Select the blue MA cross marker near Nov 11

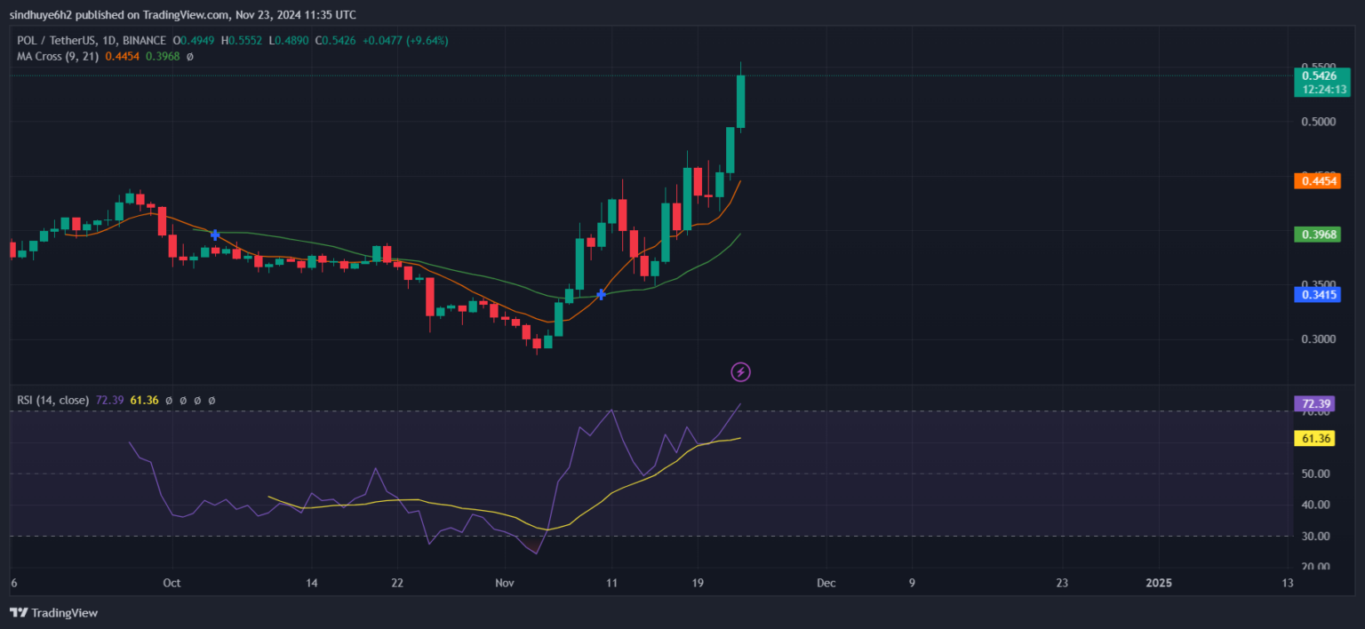coord(602,294)
